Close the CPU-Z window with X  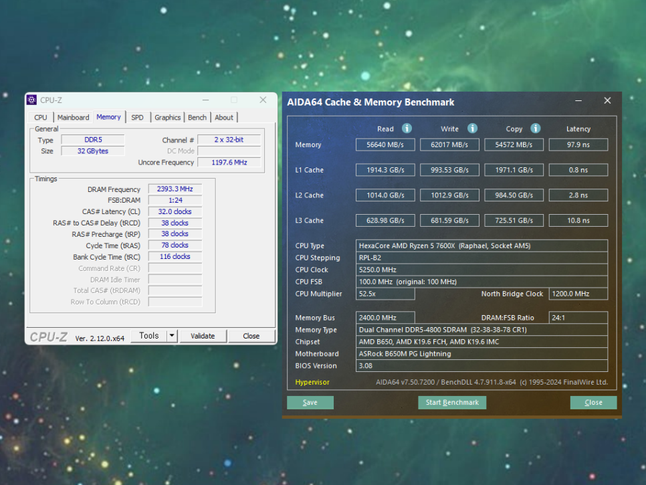coord(263,100)
